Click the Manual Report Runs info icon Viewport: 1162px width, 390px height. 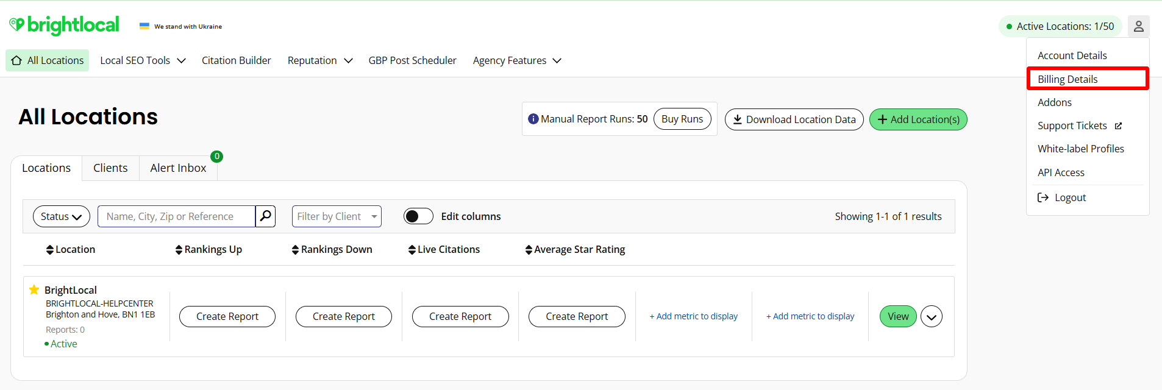coord(533,119)
